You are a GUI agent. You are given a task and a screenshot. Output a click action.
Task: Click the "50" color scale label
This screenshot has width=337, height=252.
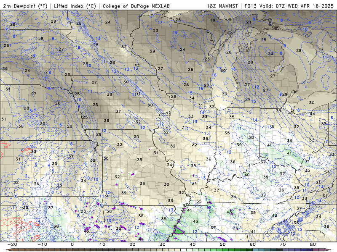223,244
